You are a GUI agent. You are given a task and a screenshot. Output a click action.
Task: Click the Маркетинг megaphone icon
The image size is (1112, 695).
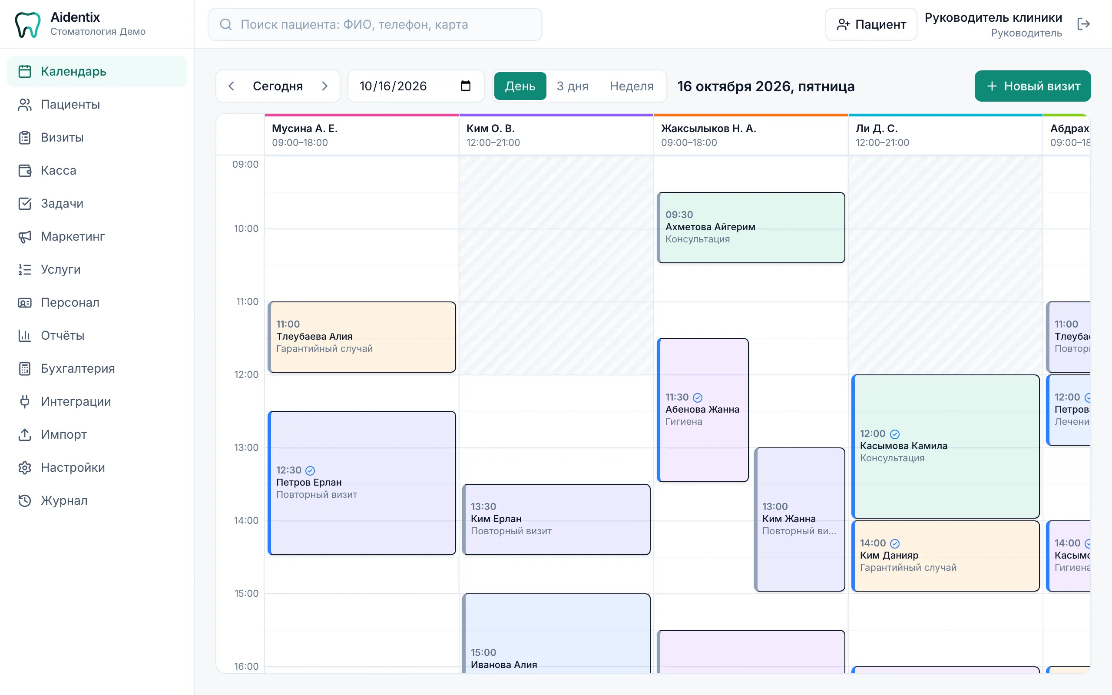[x=25, y=236]
